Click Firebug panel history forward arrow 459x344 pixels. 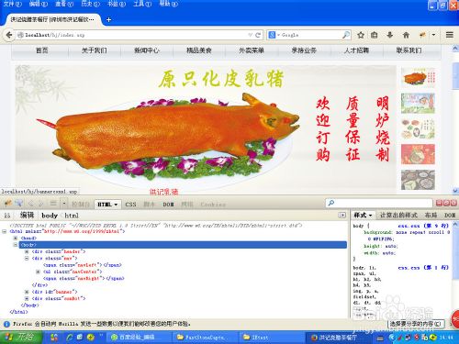click(x=40, y=204)
